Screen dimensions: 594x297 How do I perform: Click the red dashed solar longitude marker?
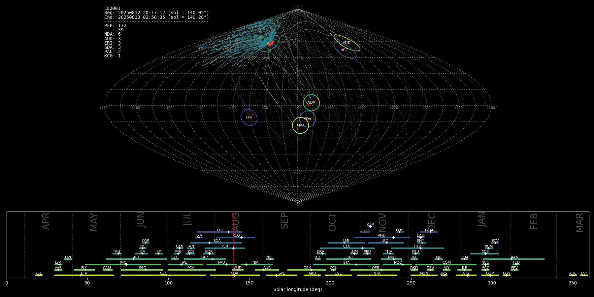pos(233,245)
